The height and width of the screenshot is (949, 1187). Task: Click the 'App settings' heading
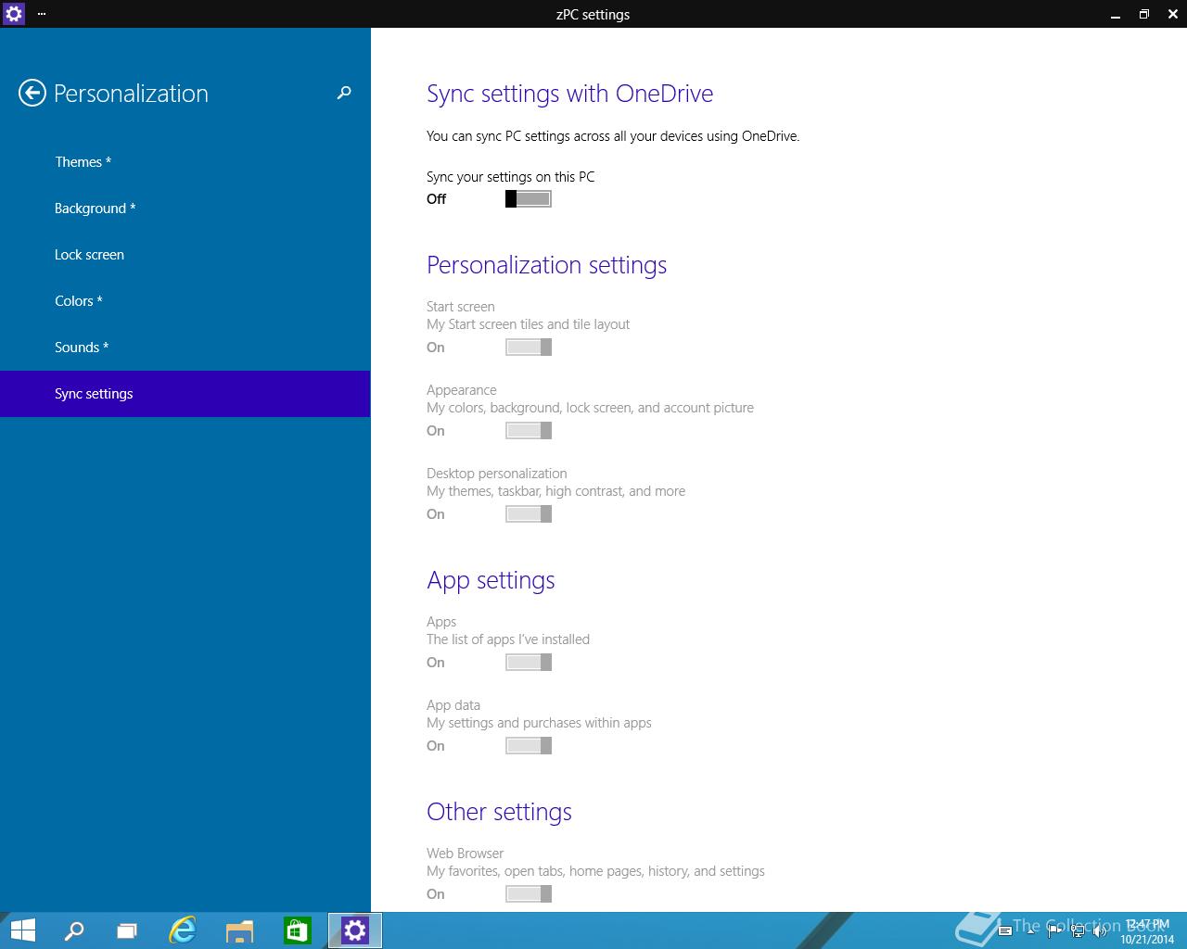point(491,580)
